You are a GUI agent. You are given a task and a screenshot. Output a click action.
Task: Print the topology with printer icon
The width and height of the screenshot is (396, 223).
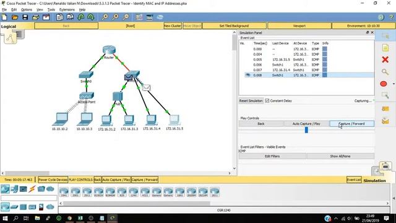point(36,17)
